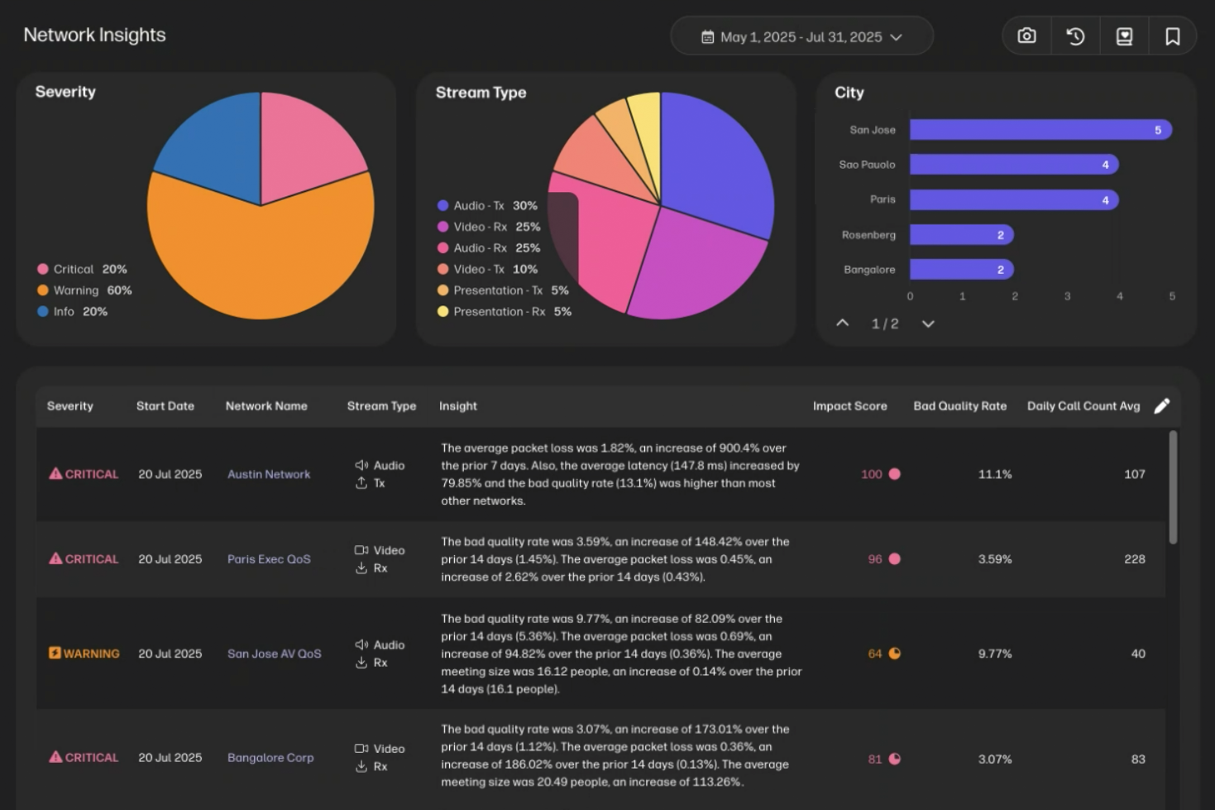Open the Paris Exec QoS network link
The height and width of the screenshot is (810, 1215).
268,558
